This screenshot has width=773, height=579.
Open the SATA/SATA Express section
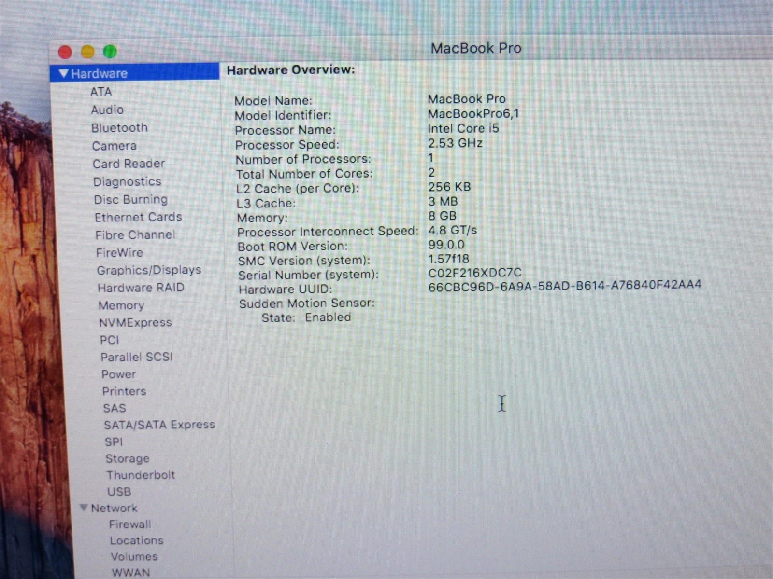pos(159,425)
